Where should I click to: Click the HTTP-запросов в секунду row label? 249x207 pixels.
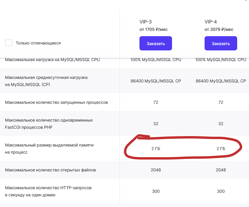pos(48,191)
